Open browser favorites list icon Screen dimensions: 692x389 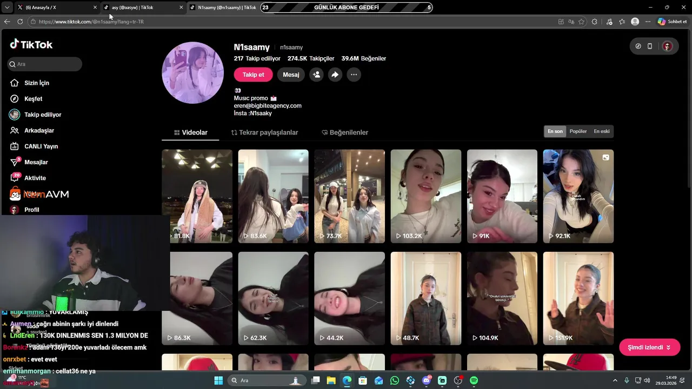point(622,22)
